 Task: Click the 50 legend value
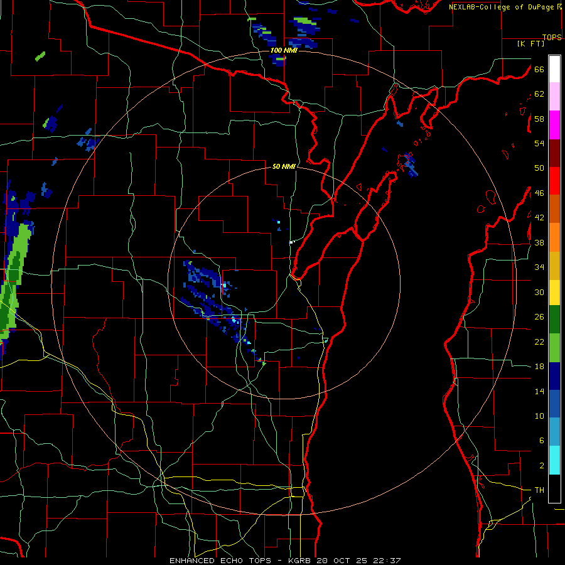pyautogui.click(x=539, y=168)
